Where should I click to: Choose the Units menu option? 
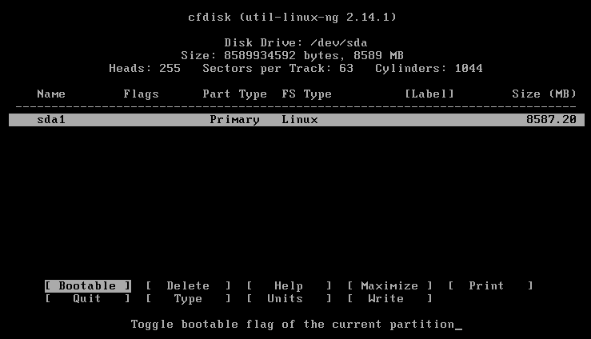(x=289, y=299)
